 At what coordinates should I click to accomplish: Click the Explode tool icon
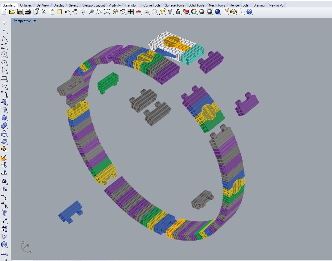[4, 158]
